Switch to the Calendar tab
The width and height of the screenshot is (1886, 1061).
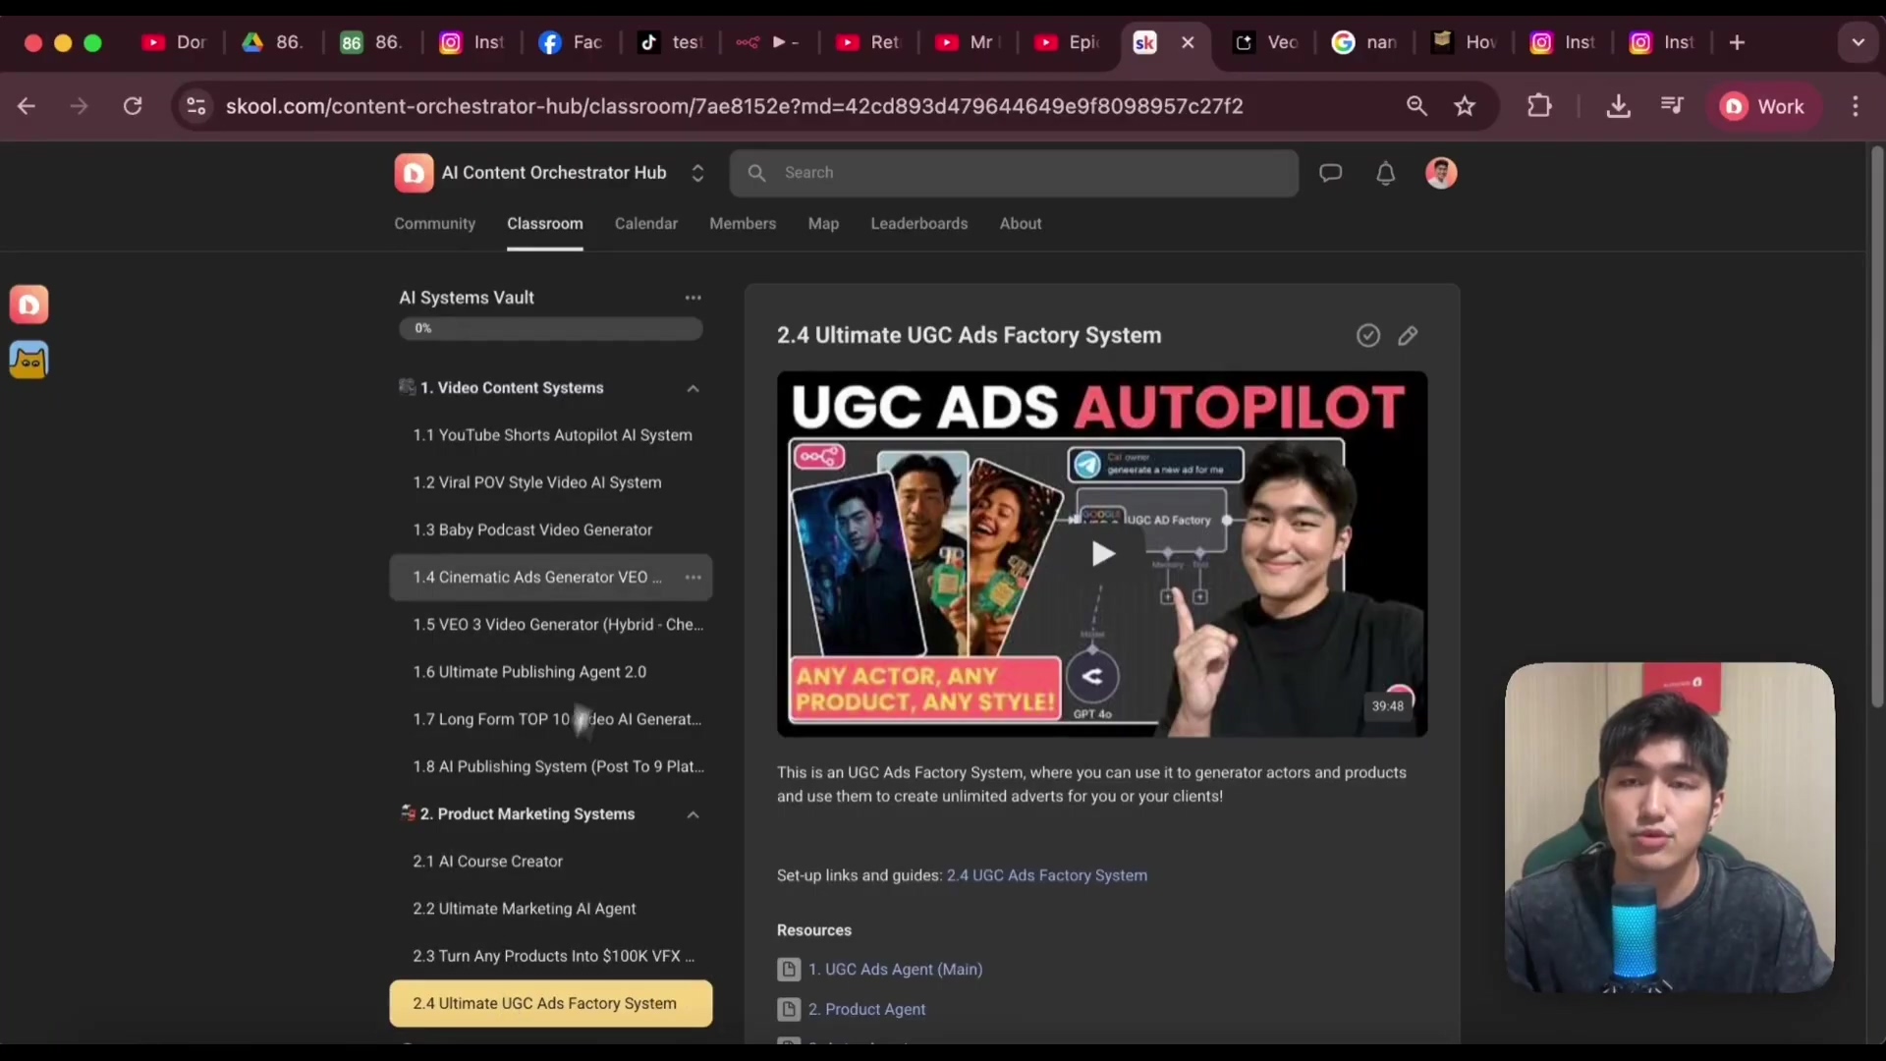645,224
